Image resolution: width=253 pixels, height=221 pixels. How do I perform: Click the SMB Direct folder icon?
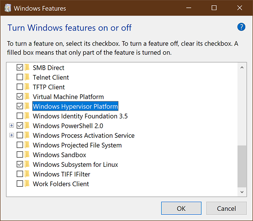coord(27,68)
